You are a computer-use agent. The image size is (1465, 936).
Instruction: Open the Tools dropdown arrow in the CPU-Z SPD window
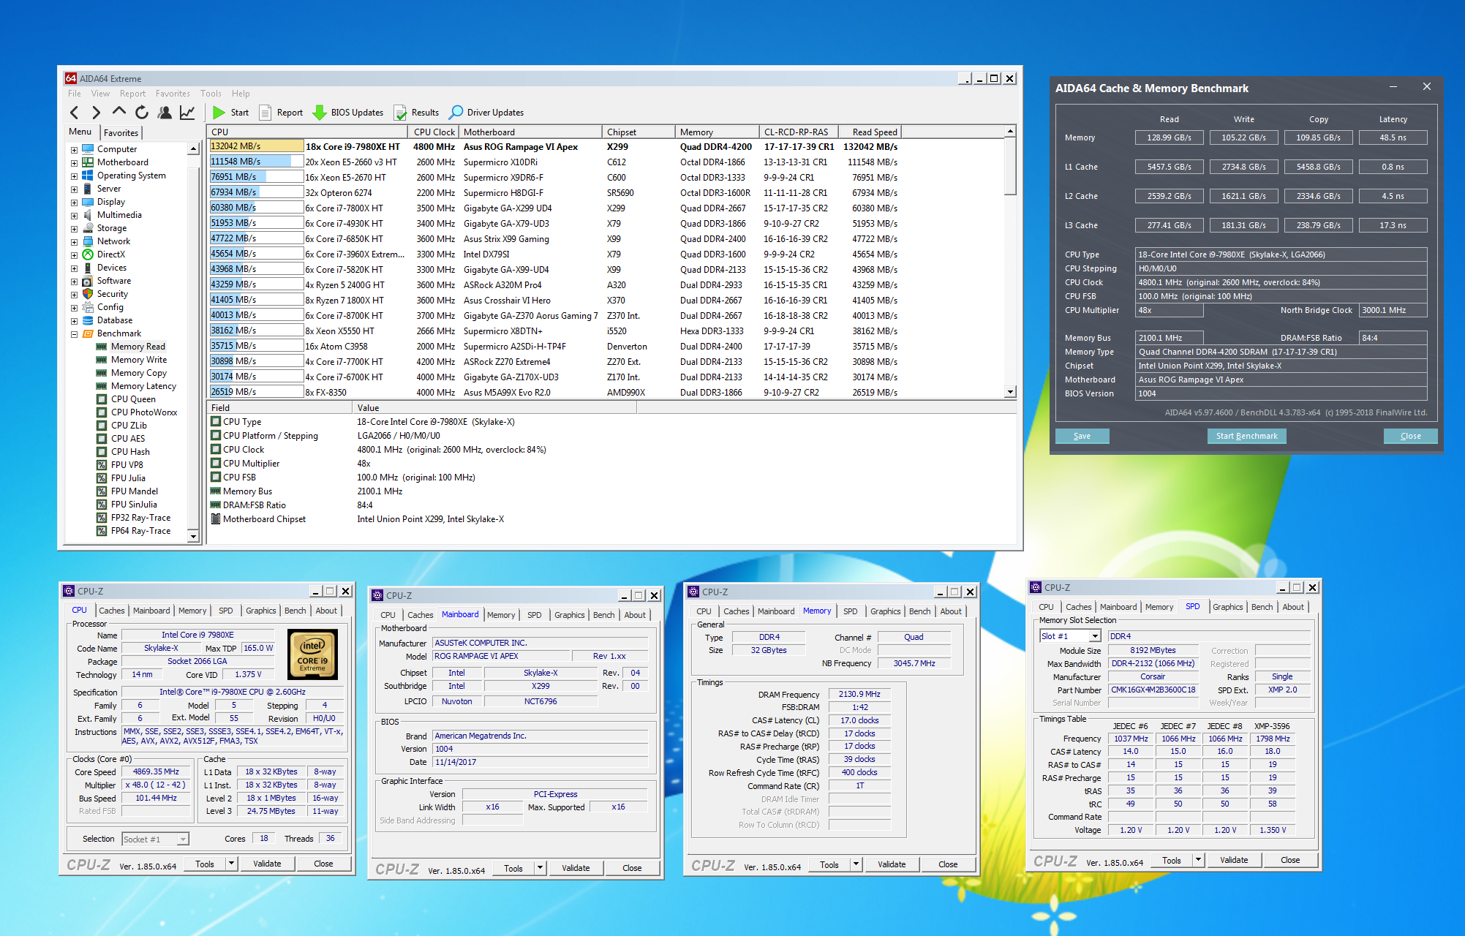(x=1198, y=860)
